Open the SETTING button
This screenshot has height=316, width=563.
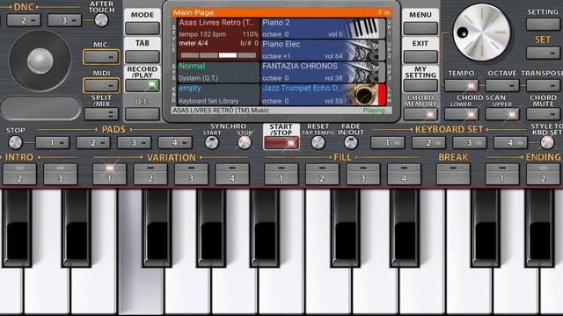[x=543, y=24]
